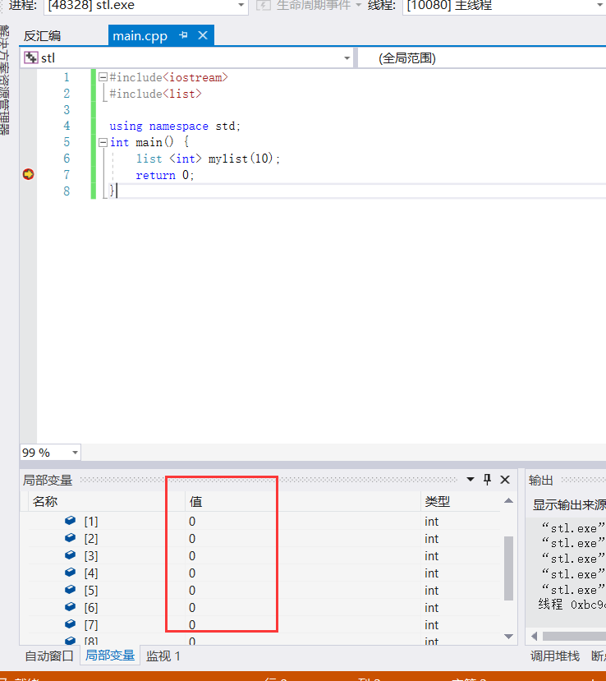Click the 输出 panel title
The width and height of the screenshot is (606, 681).
coord(541,480)
